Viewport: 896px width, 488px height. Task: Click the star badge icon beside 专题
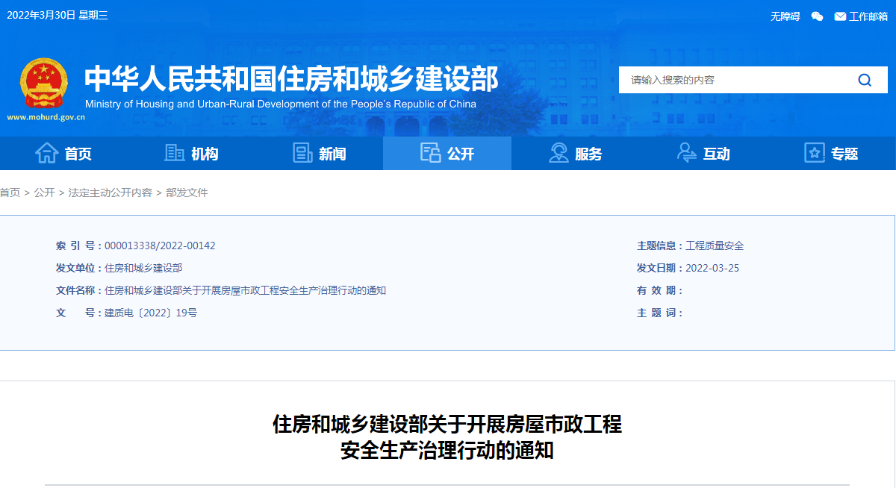(814, 152)
